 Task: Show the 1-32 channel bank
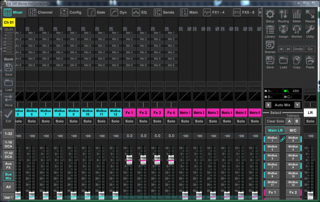tap(8, 134)
